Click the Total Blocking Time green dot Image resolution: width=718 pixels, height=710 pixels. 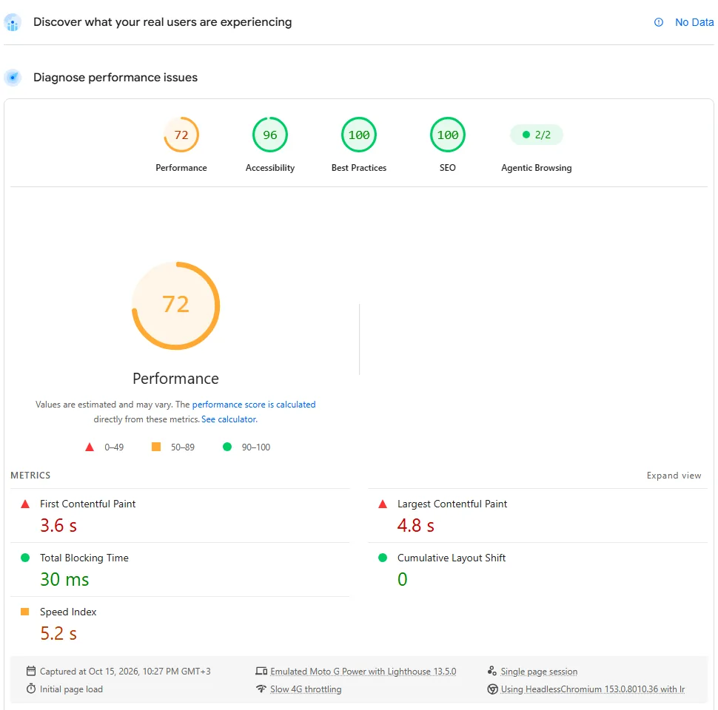[25, 558]
